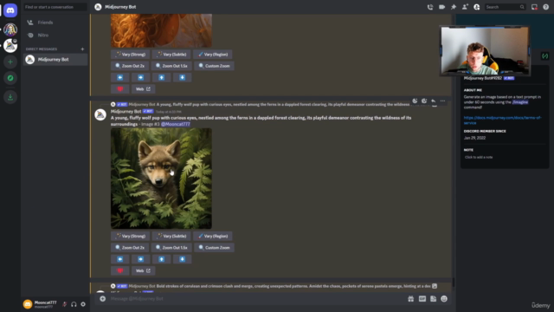Click Vary (Subtle) under wolf pup image
The height and width of the screenshot is (312, 554).
pos(171,236)
